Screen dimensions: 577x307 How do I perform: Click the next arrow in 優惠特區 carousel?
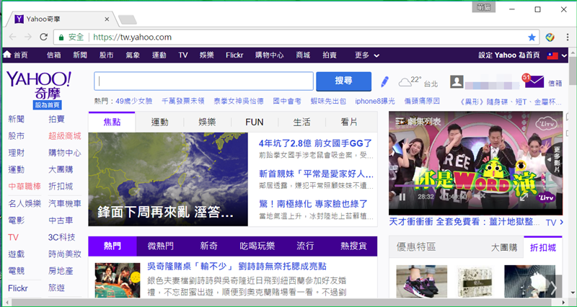pyautogui.click(x=554, y=288)
